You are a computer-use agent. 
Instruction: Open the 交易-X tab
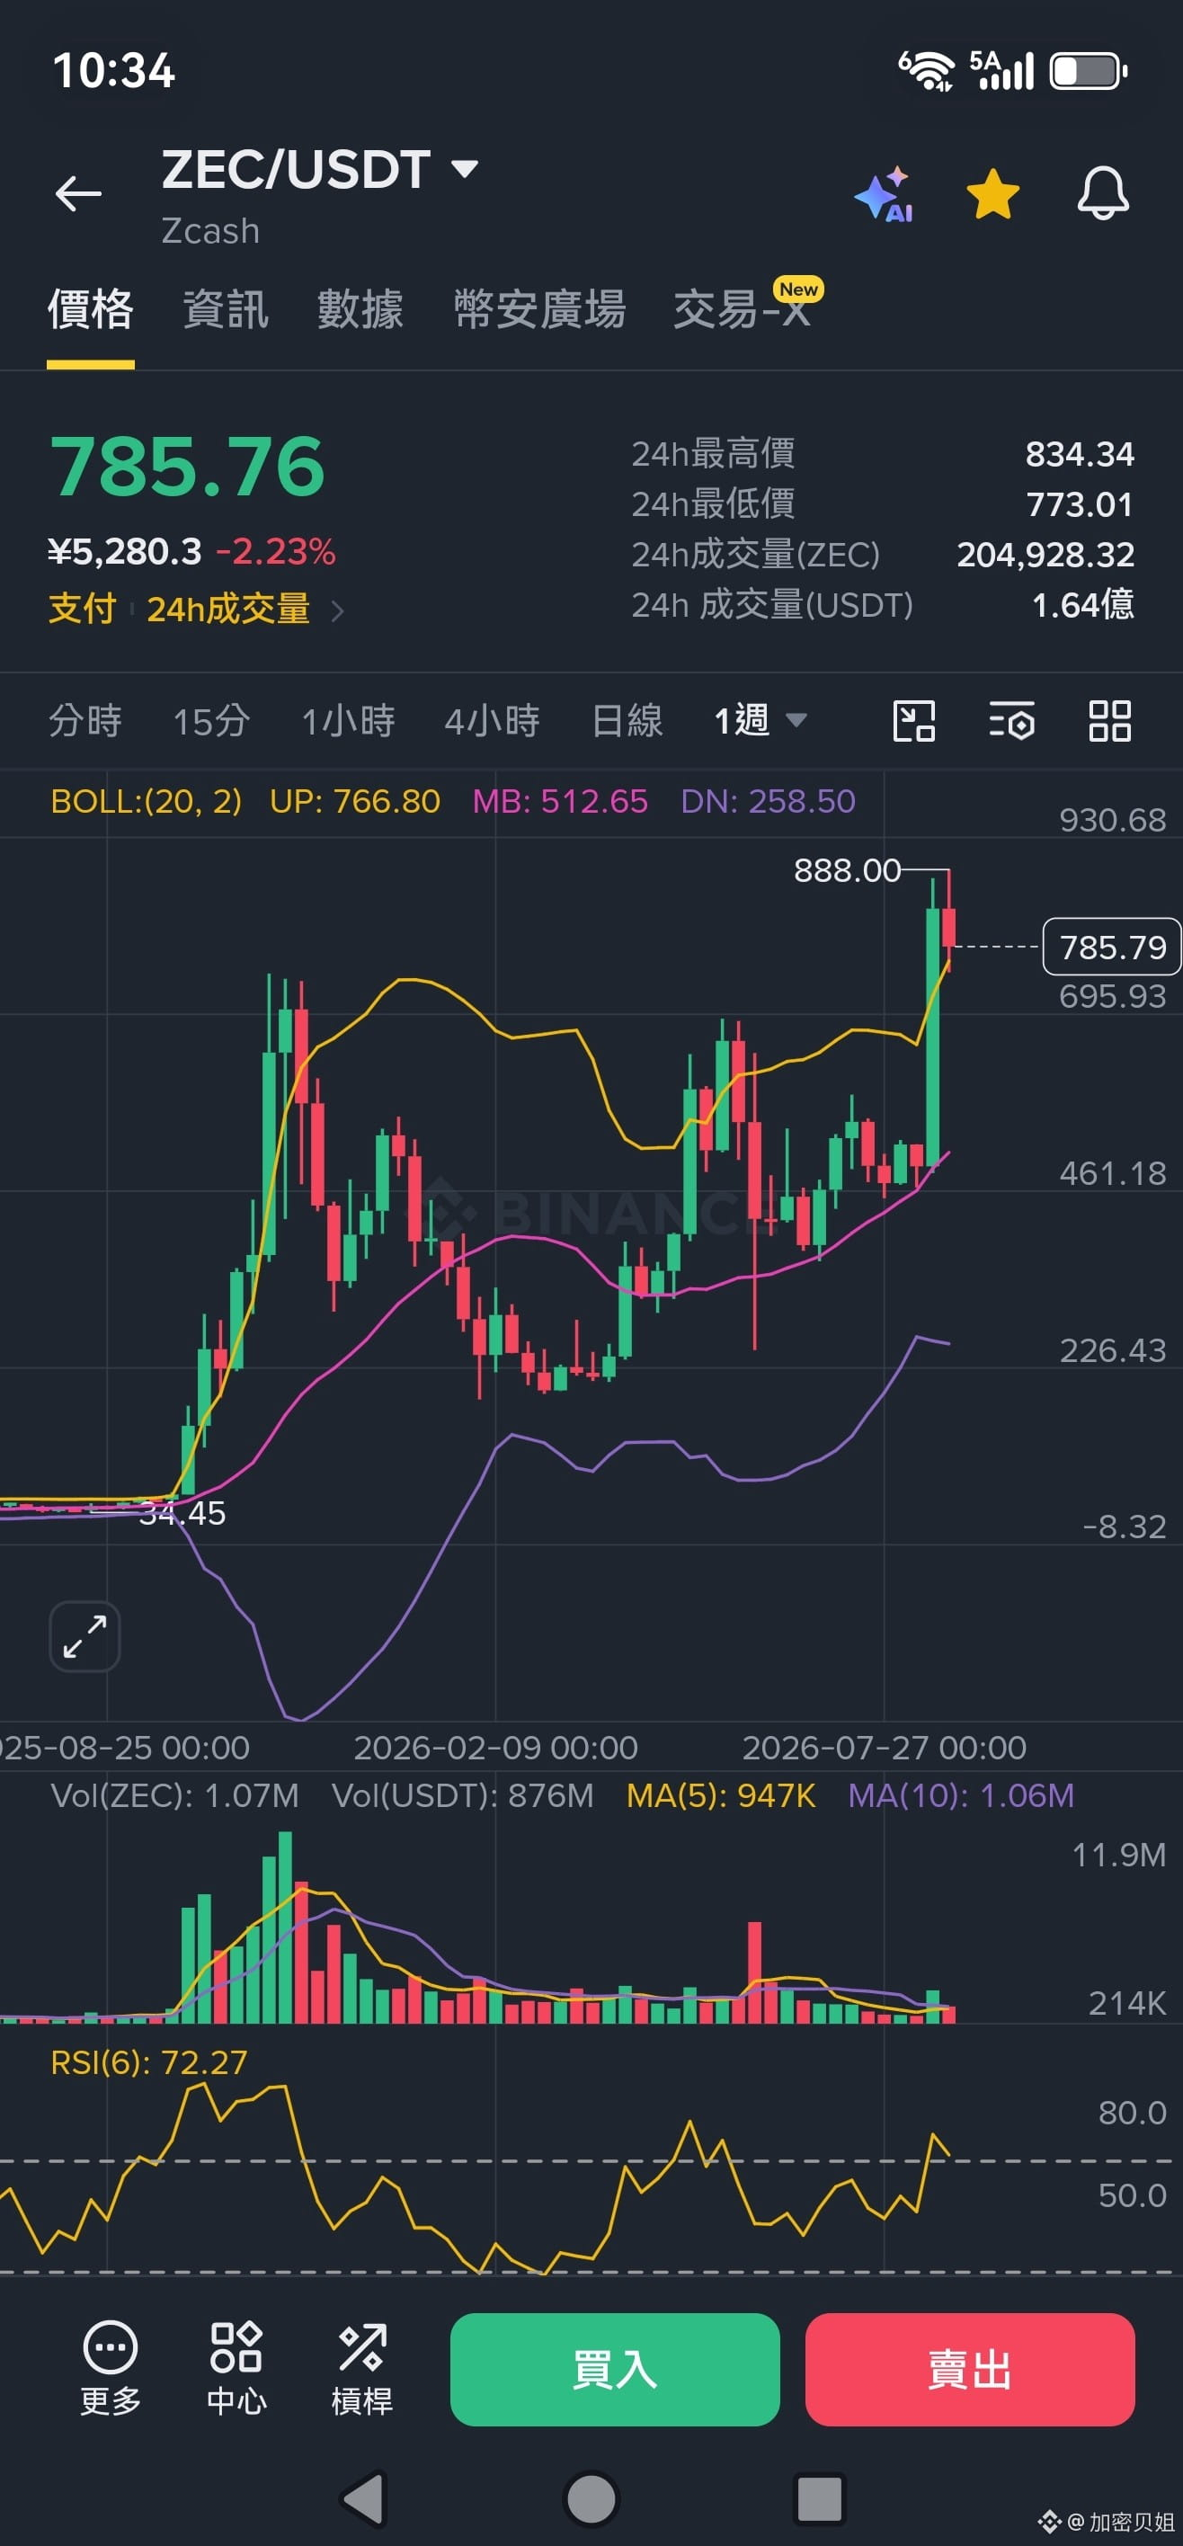click(742, 309)
